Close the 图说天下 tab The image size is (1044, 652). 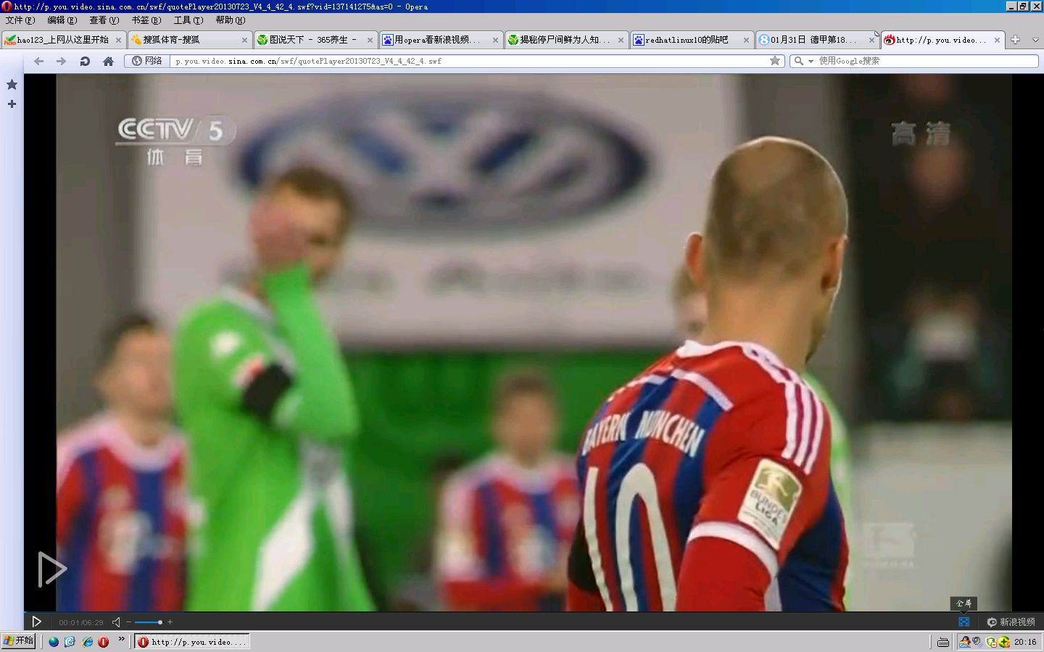coord(370,41)
